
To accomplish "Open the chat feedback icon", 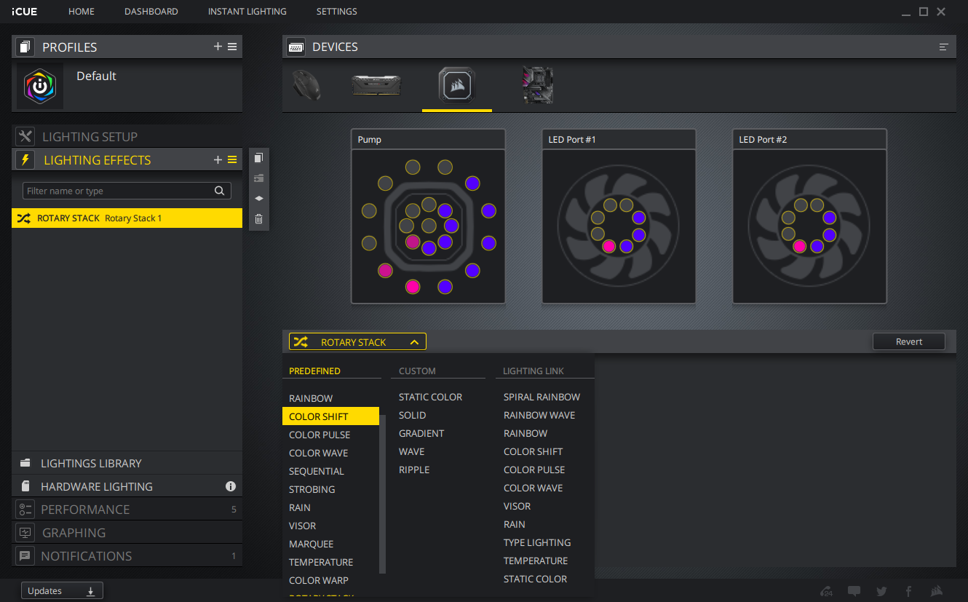I will 854,591.
